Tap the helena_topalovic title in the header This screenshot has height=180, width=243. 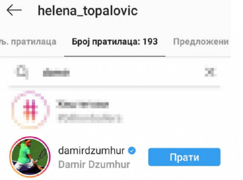88,11
